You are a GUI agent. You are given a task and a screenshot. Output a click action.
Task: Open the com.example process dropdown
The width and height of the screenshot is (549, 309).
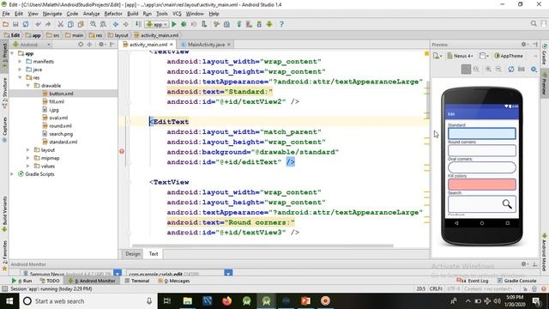pyautogui.click(x=179, y=273)
